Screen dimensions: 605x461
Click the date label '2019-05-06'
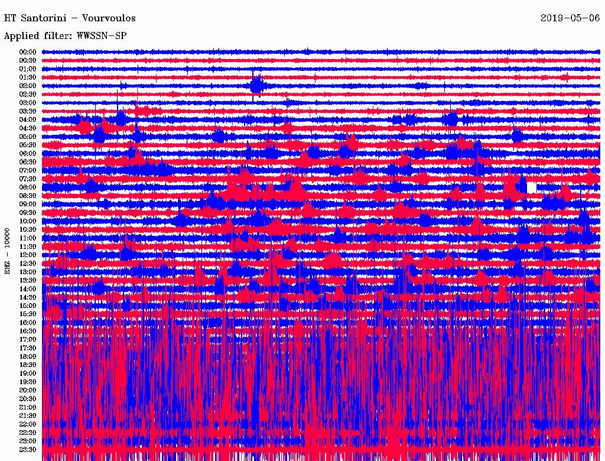pyautogui.click(x=570, y=18)
